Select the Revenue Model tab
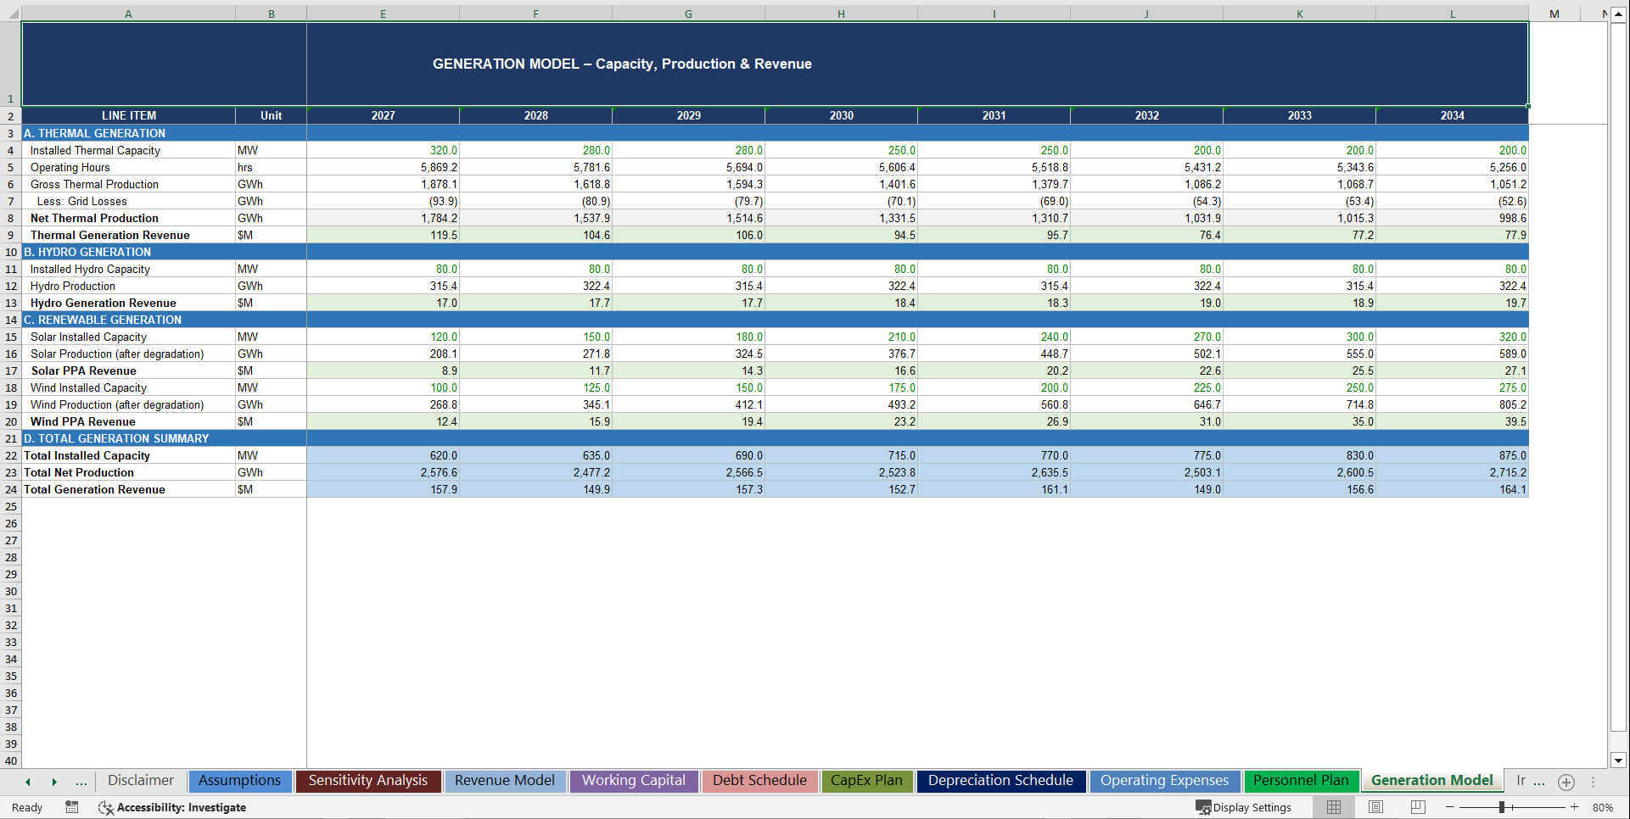Screen dimensions: 1630x819 pyautogui.click(x=505, y=781)
